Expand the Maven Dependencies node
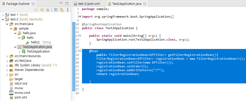The width and height of the screenshot is (246, 101). point(7,70)
